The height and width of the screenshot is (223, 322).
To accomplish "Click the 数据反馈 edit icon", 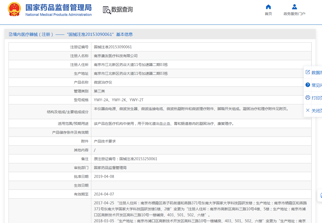I will 308,72.
